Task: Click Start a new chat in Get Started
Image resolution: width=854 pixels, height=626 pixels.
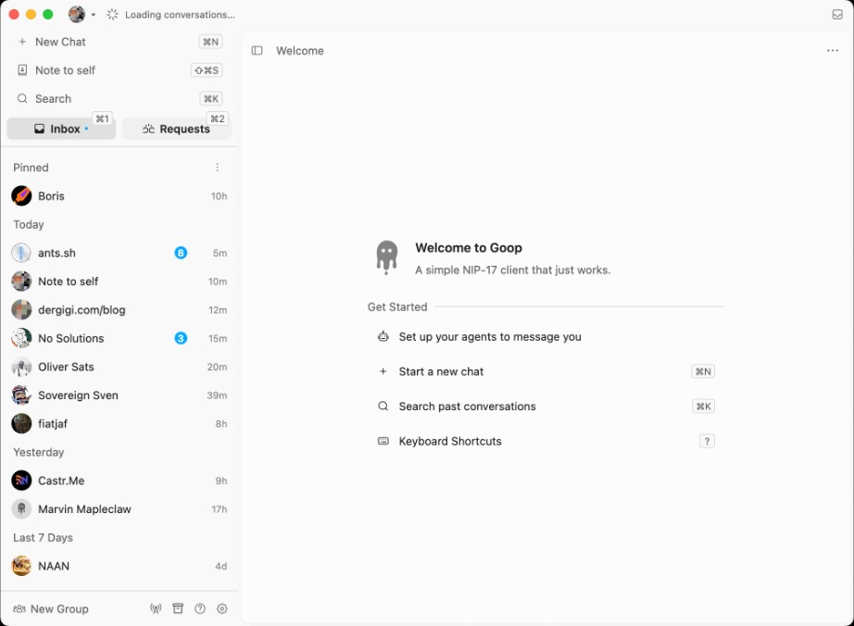Action: coord(546,371)
